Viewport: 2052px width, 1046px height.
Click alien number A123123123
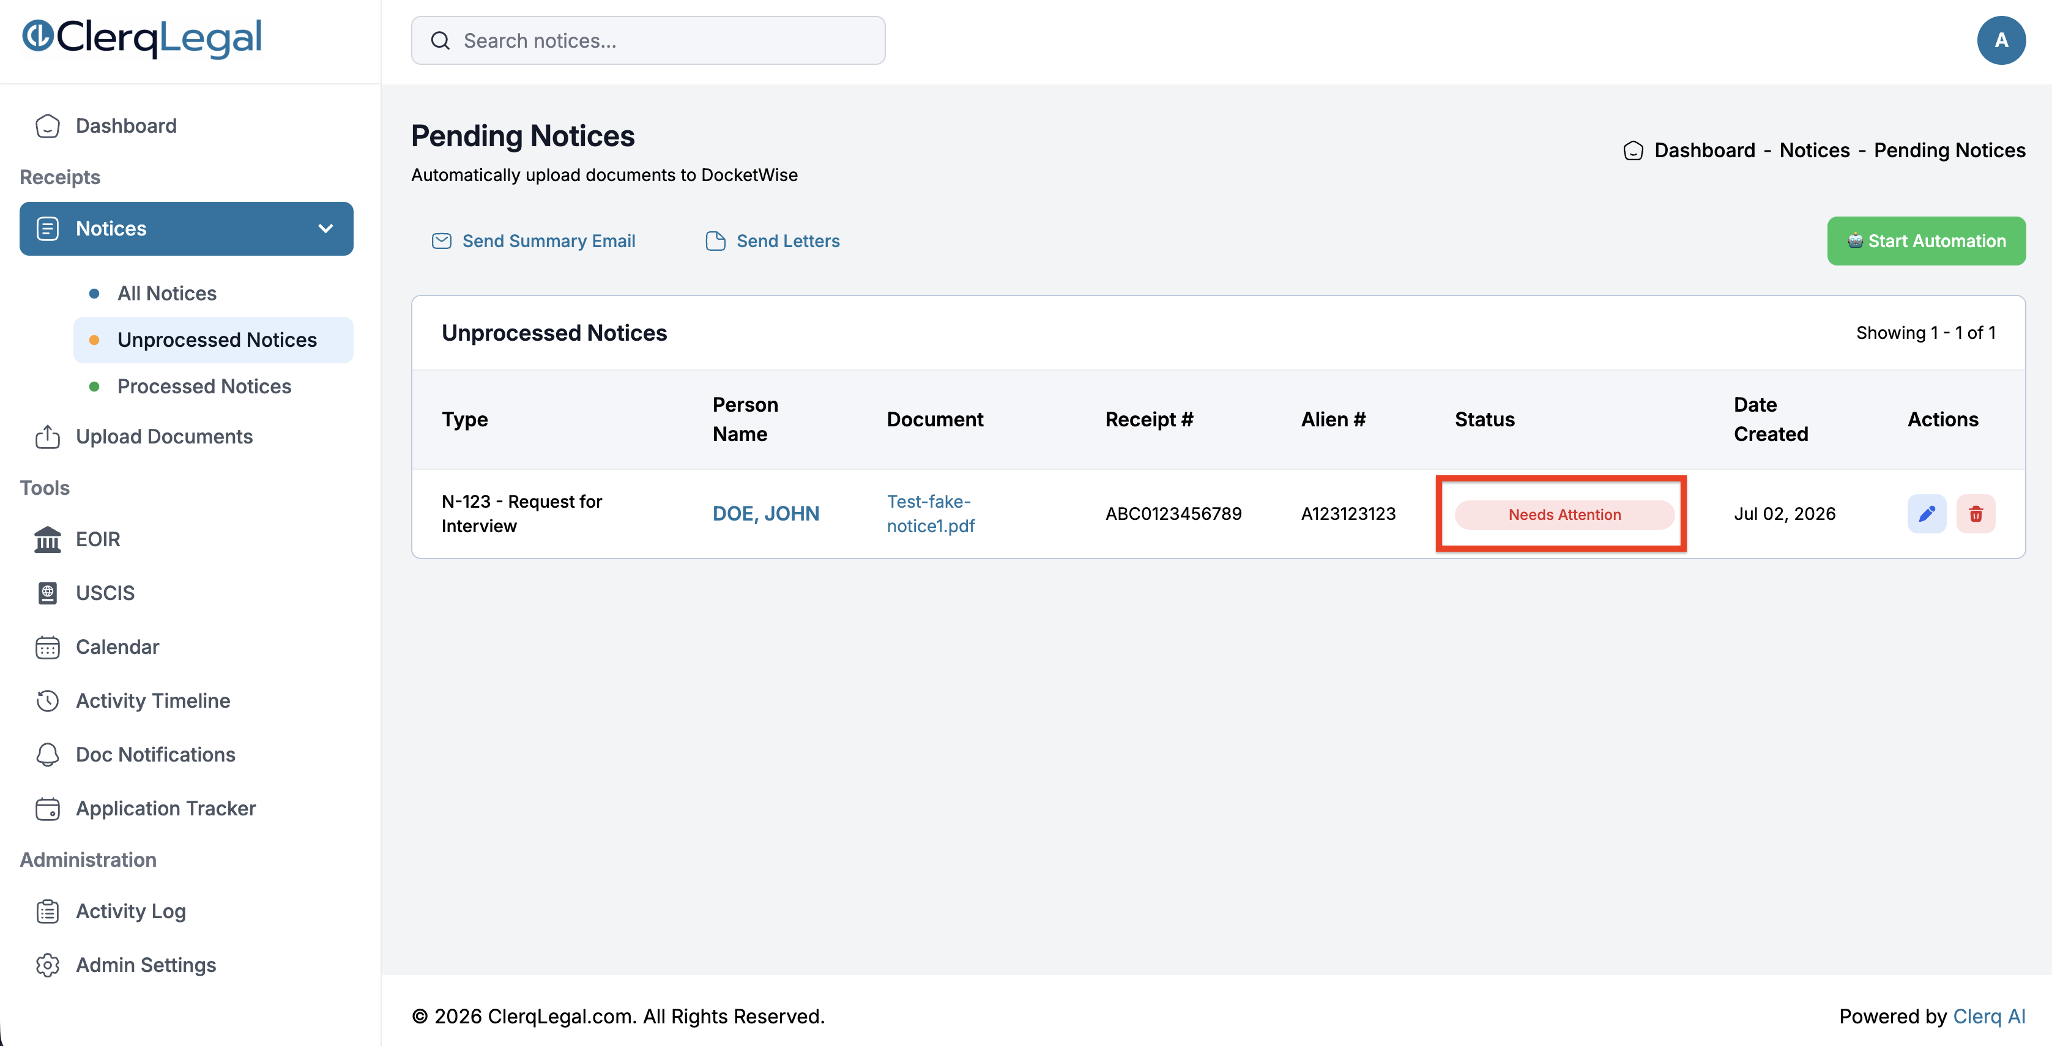pos(1348,514)
